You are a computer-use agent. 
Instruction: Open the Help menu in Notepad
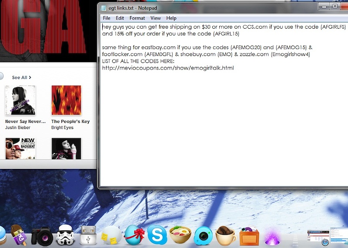pyautogui.click(x=171, y=18)
